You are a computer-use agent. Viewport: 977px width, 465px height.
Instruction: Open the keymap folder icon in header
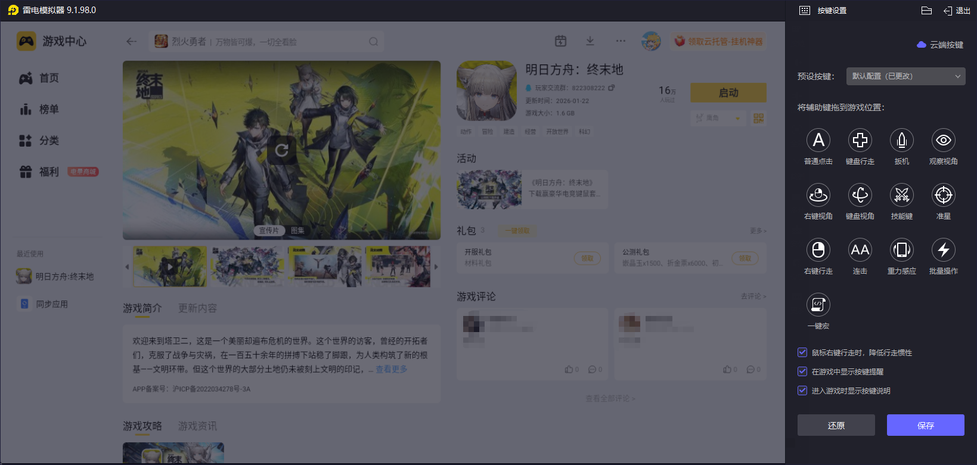pos(926,10)
